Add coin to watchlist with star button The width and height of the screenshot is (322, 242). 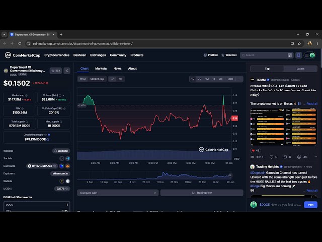(x=55, y=71)
